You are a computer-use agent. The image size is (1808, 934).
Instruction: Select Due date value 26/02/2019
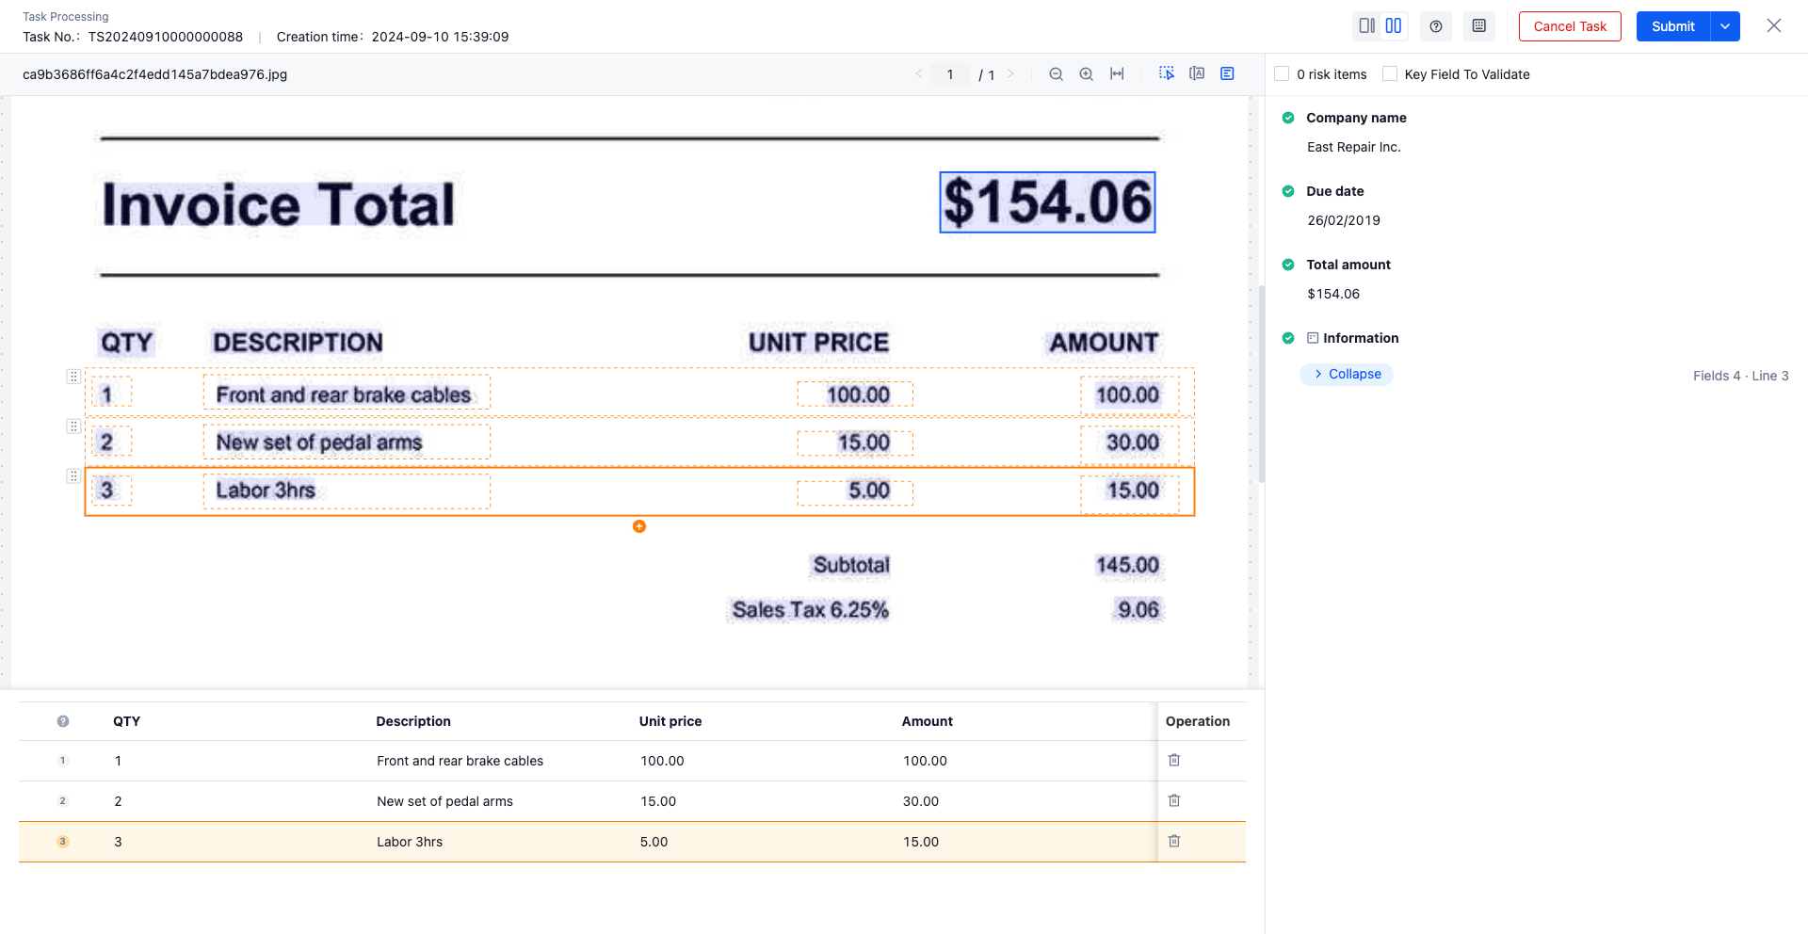point(1344,220)
